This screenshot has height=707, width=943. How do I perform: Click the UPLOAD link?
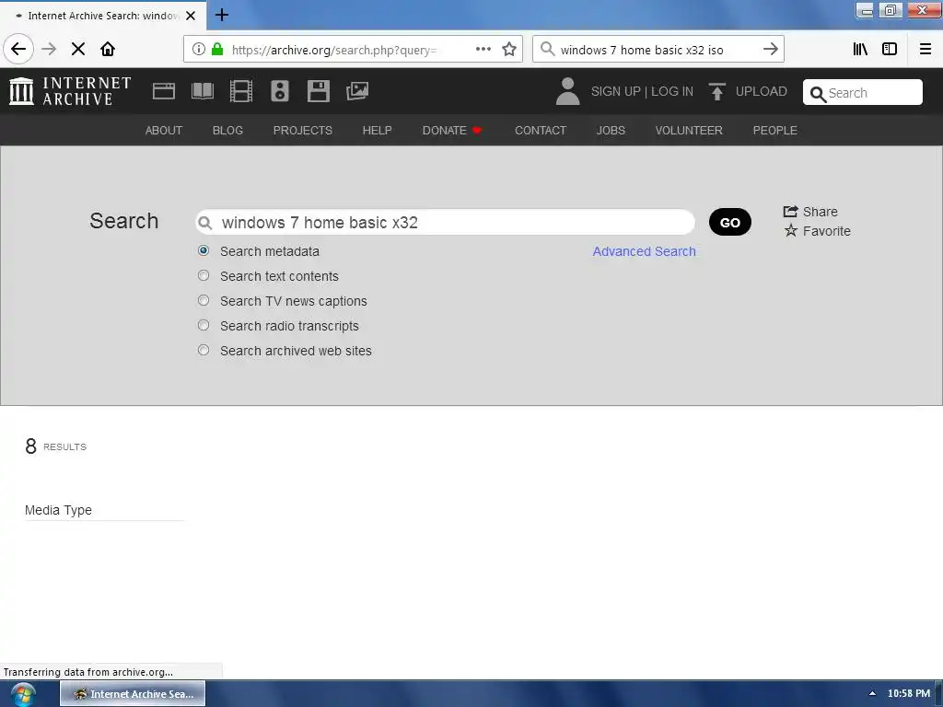pyautogui.click(x=762, y=91)
